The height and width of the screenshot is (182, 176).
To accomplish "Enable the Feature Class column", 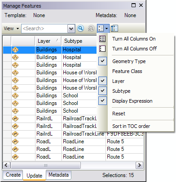I will 127,71.
